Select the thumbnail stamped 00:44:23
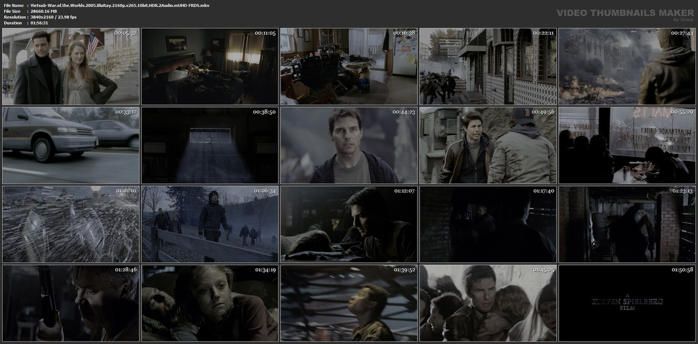This screenshot has width=698, height=344. [x=349, y=145]
